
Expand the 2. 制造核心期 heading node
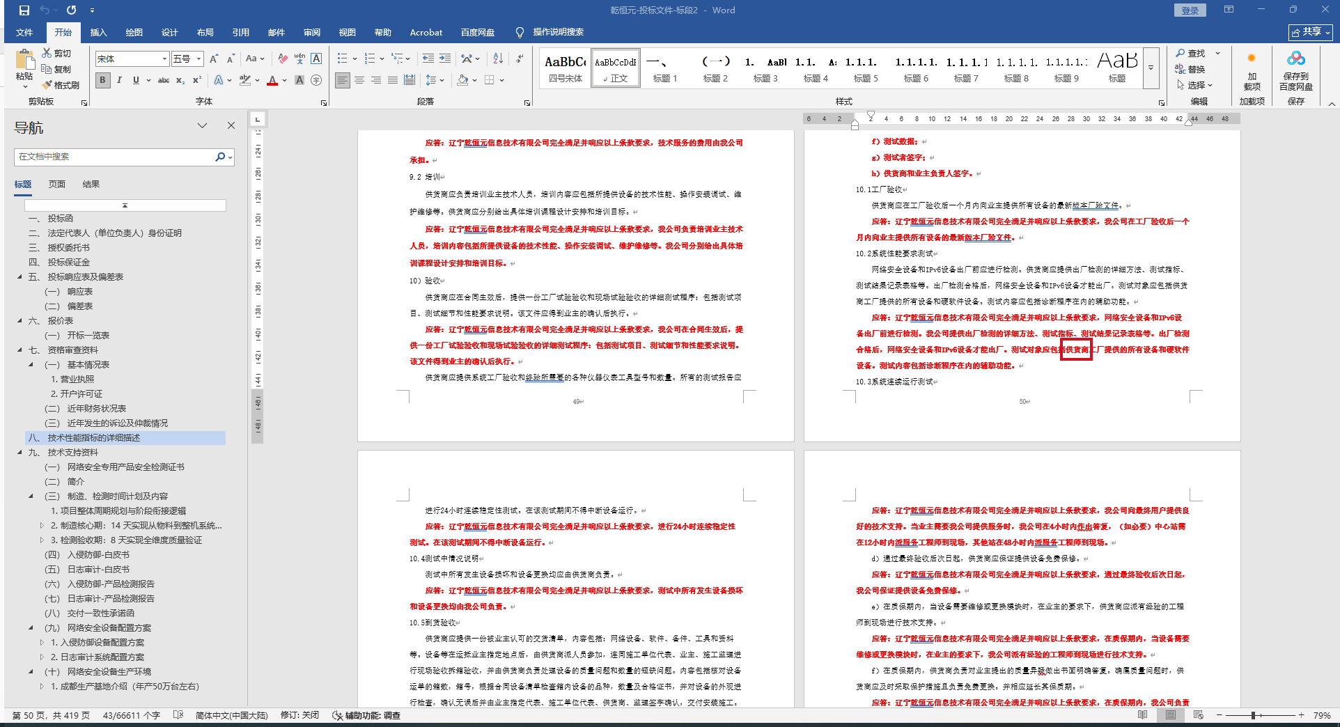tap(41, 526)
